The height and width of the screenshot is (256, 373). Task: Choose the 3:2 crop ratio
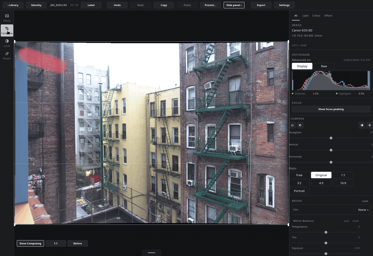pyautogui.click(x=299, y=183)
